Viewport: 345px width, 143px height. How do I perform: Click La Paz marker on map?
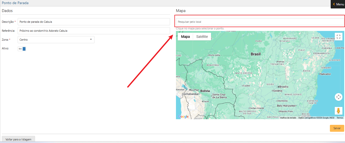190,90
